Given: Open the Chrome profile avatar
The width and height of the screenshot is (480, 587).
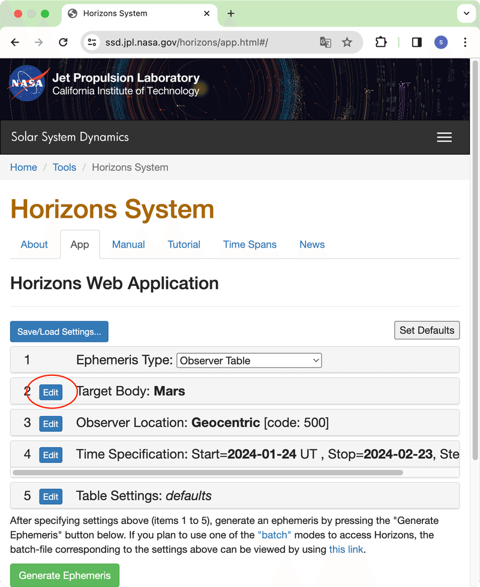Looking at the screenshot, I should click(441, 42).
